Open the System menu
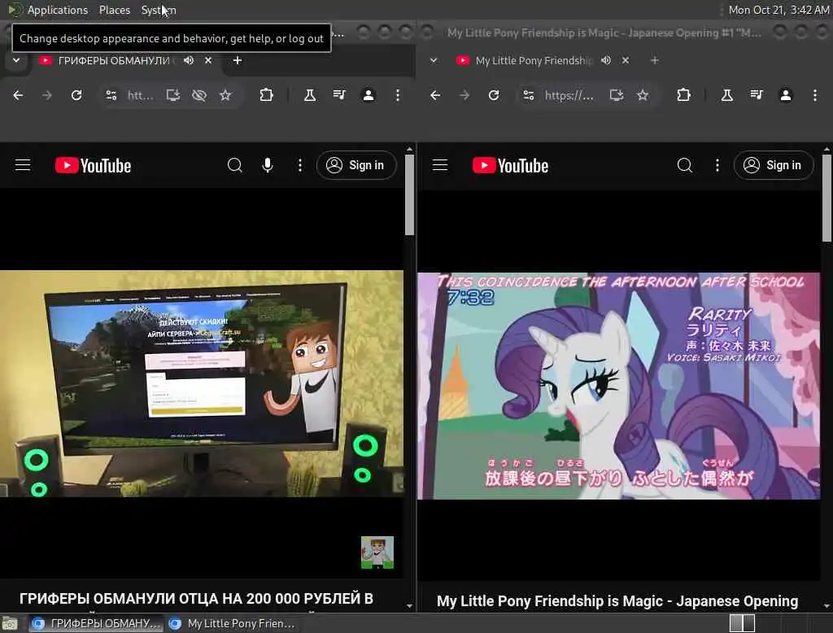 (x=159, y=10)
